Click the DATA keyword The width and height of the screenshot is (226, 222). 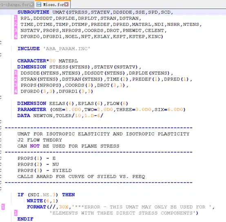[24, 115]
